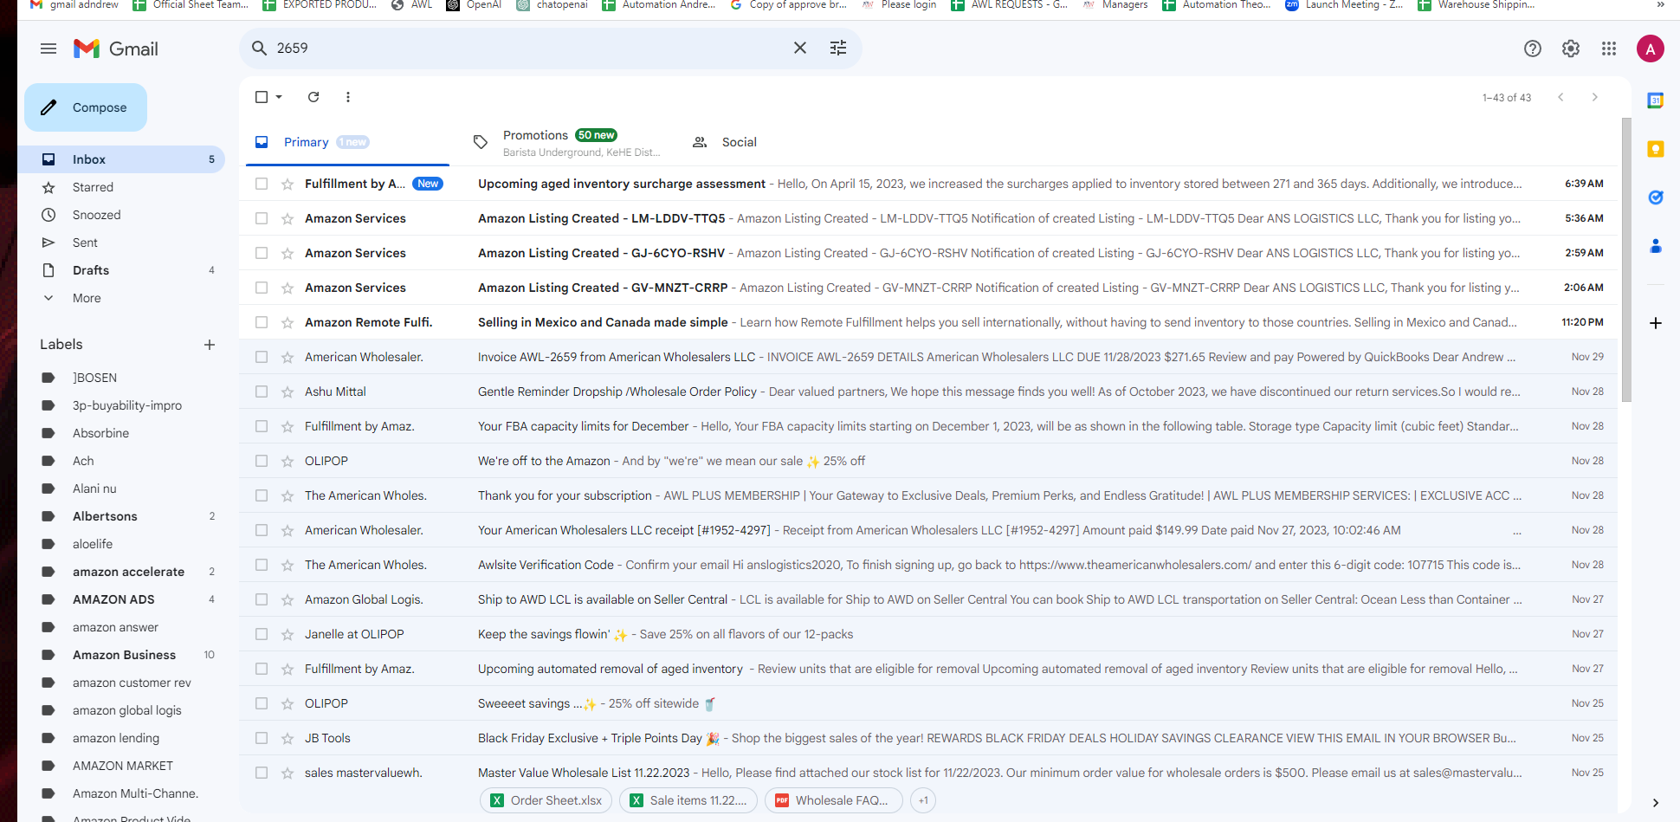Clear the search with the X icon

(800, 48)
